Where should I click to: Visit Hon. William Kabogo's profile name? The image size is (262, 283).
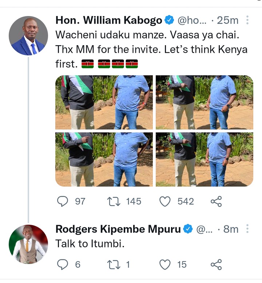109,20
